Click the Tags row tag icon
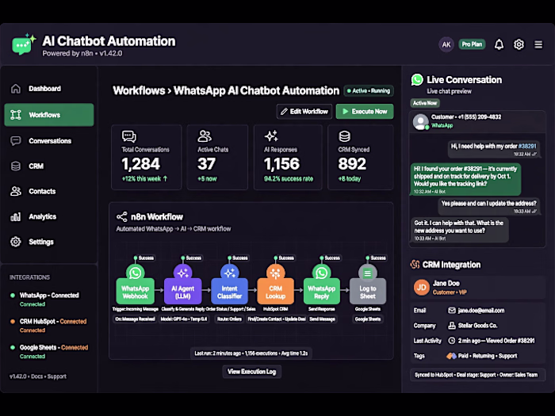Image resolution: width=555 pixels, height=416 pixels. (451, 356)
